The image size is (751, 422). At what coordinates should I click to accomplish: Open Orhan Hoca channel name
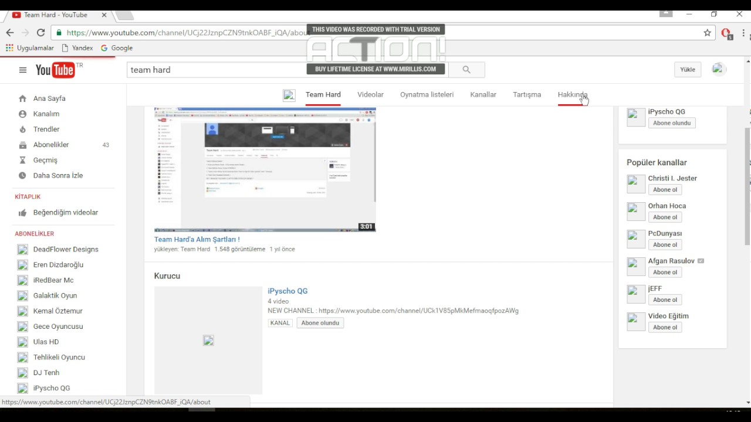(x=667, y=206)
